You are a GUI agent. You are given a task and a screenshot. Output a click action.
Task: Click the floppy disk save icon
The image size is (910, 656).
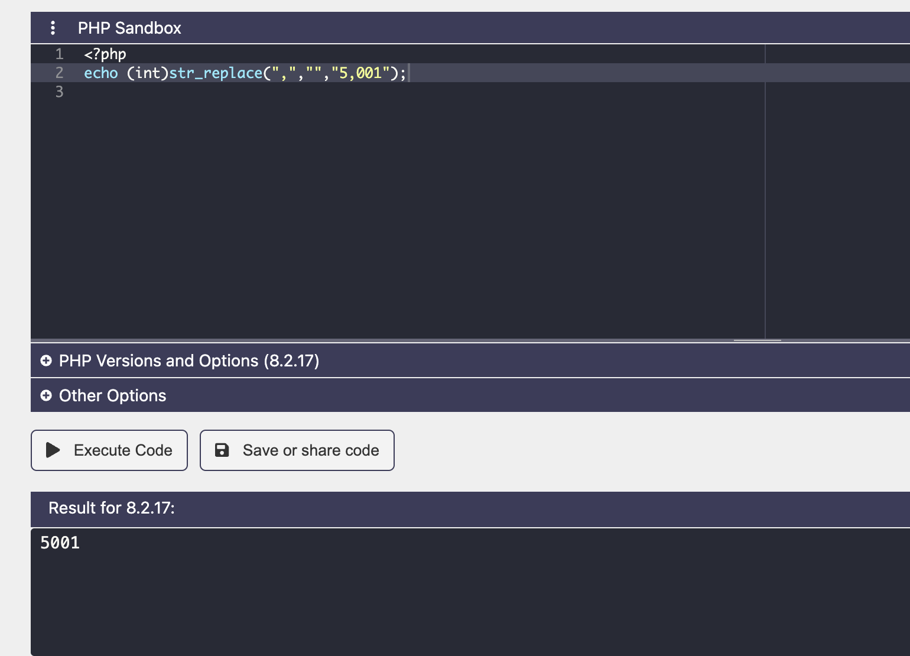[222, 450]
